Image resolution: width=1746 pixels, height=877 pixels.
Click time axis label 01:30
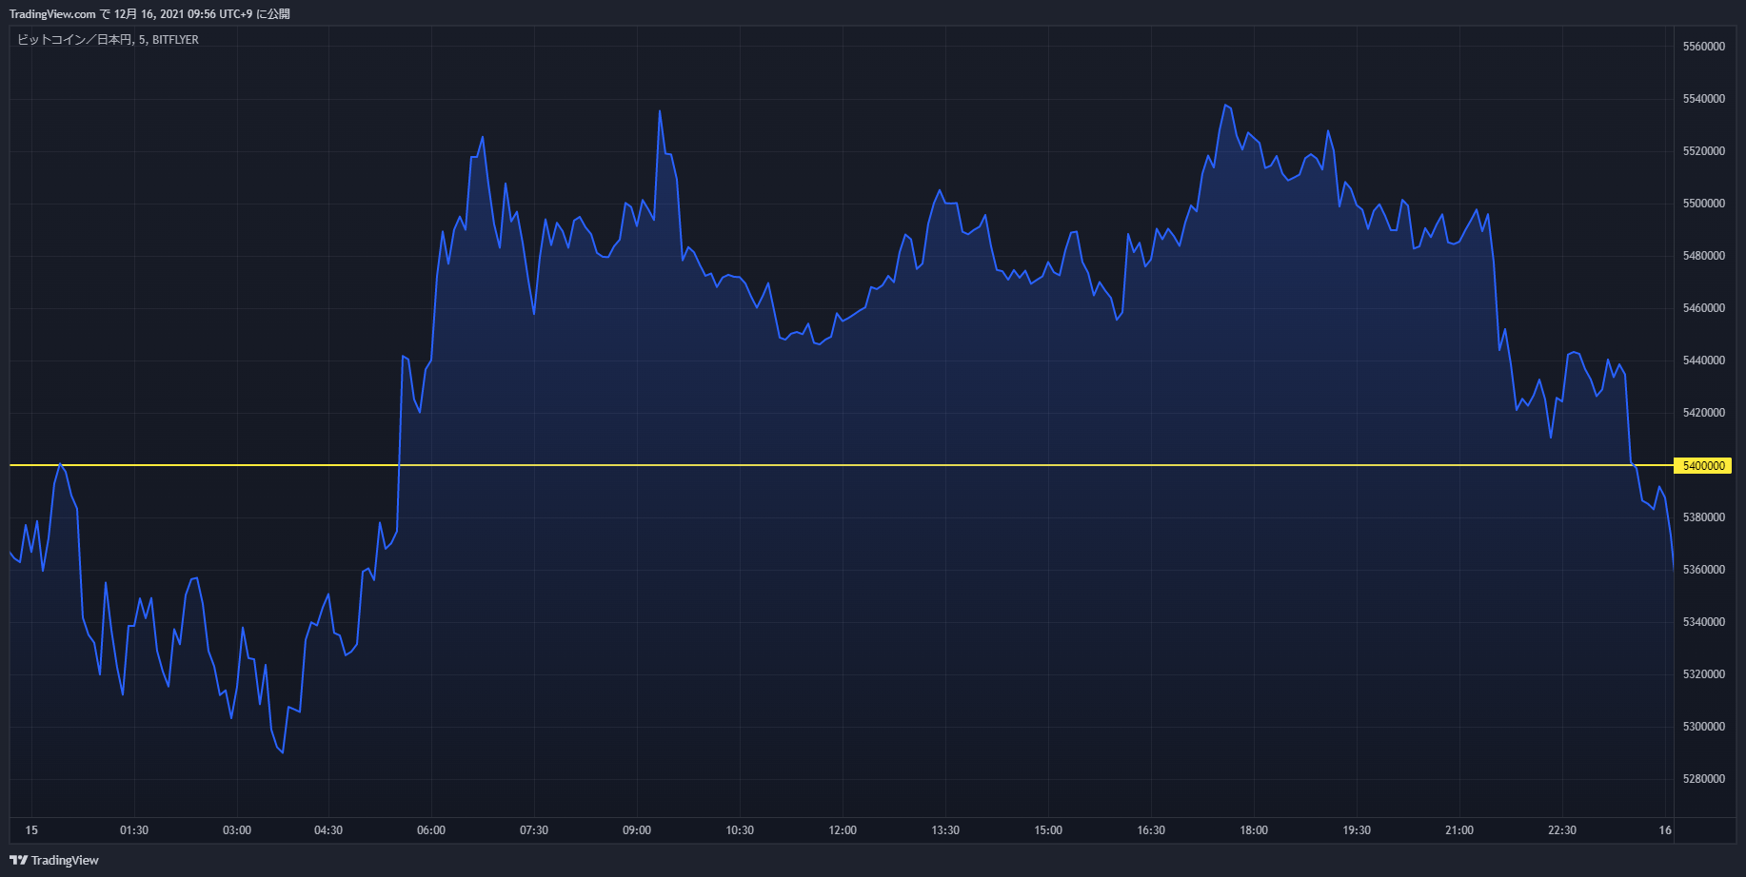coord(134,830)
